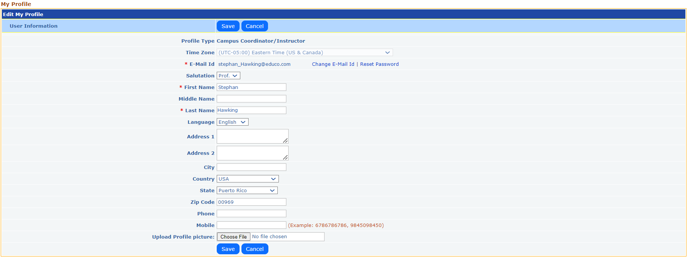Click the top Save button
688x258 pixels.
coord(228,26)
